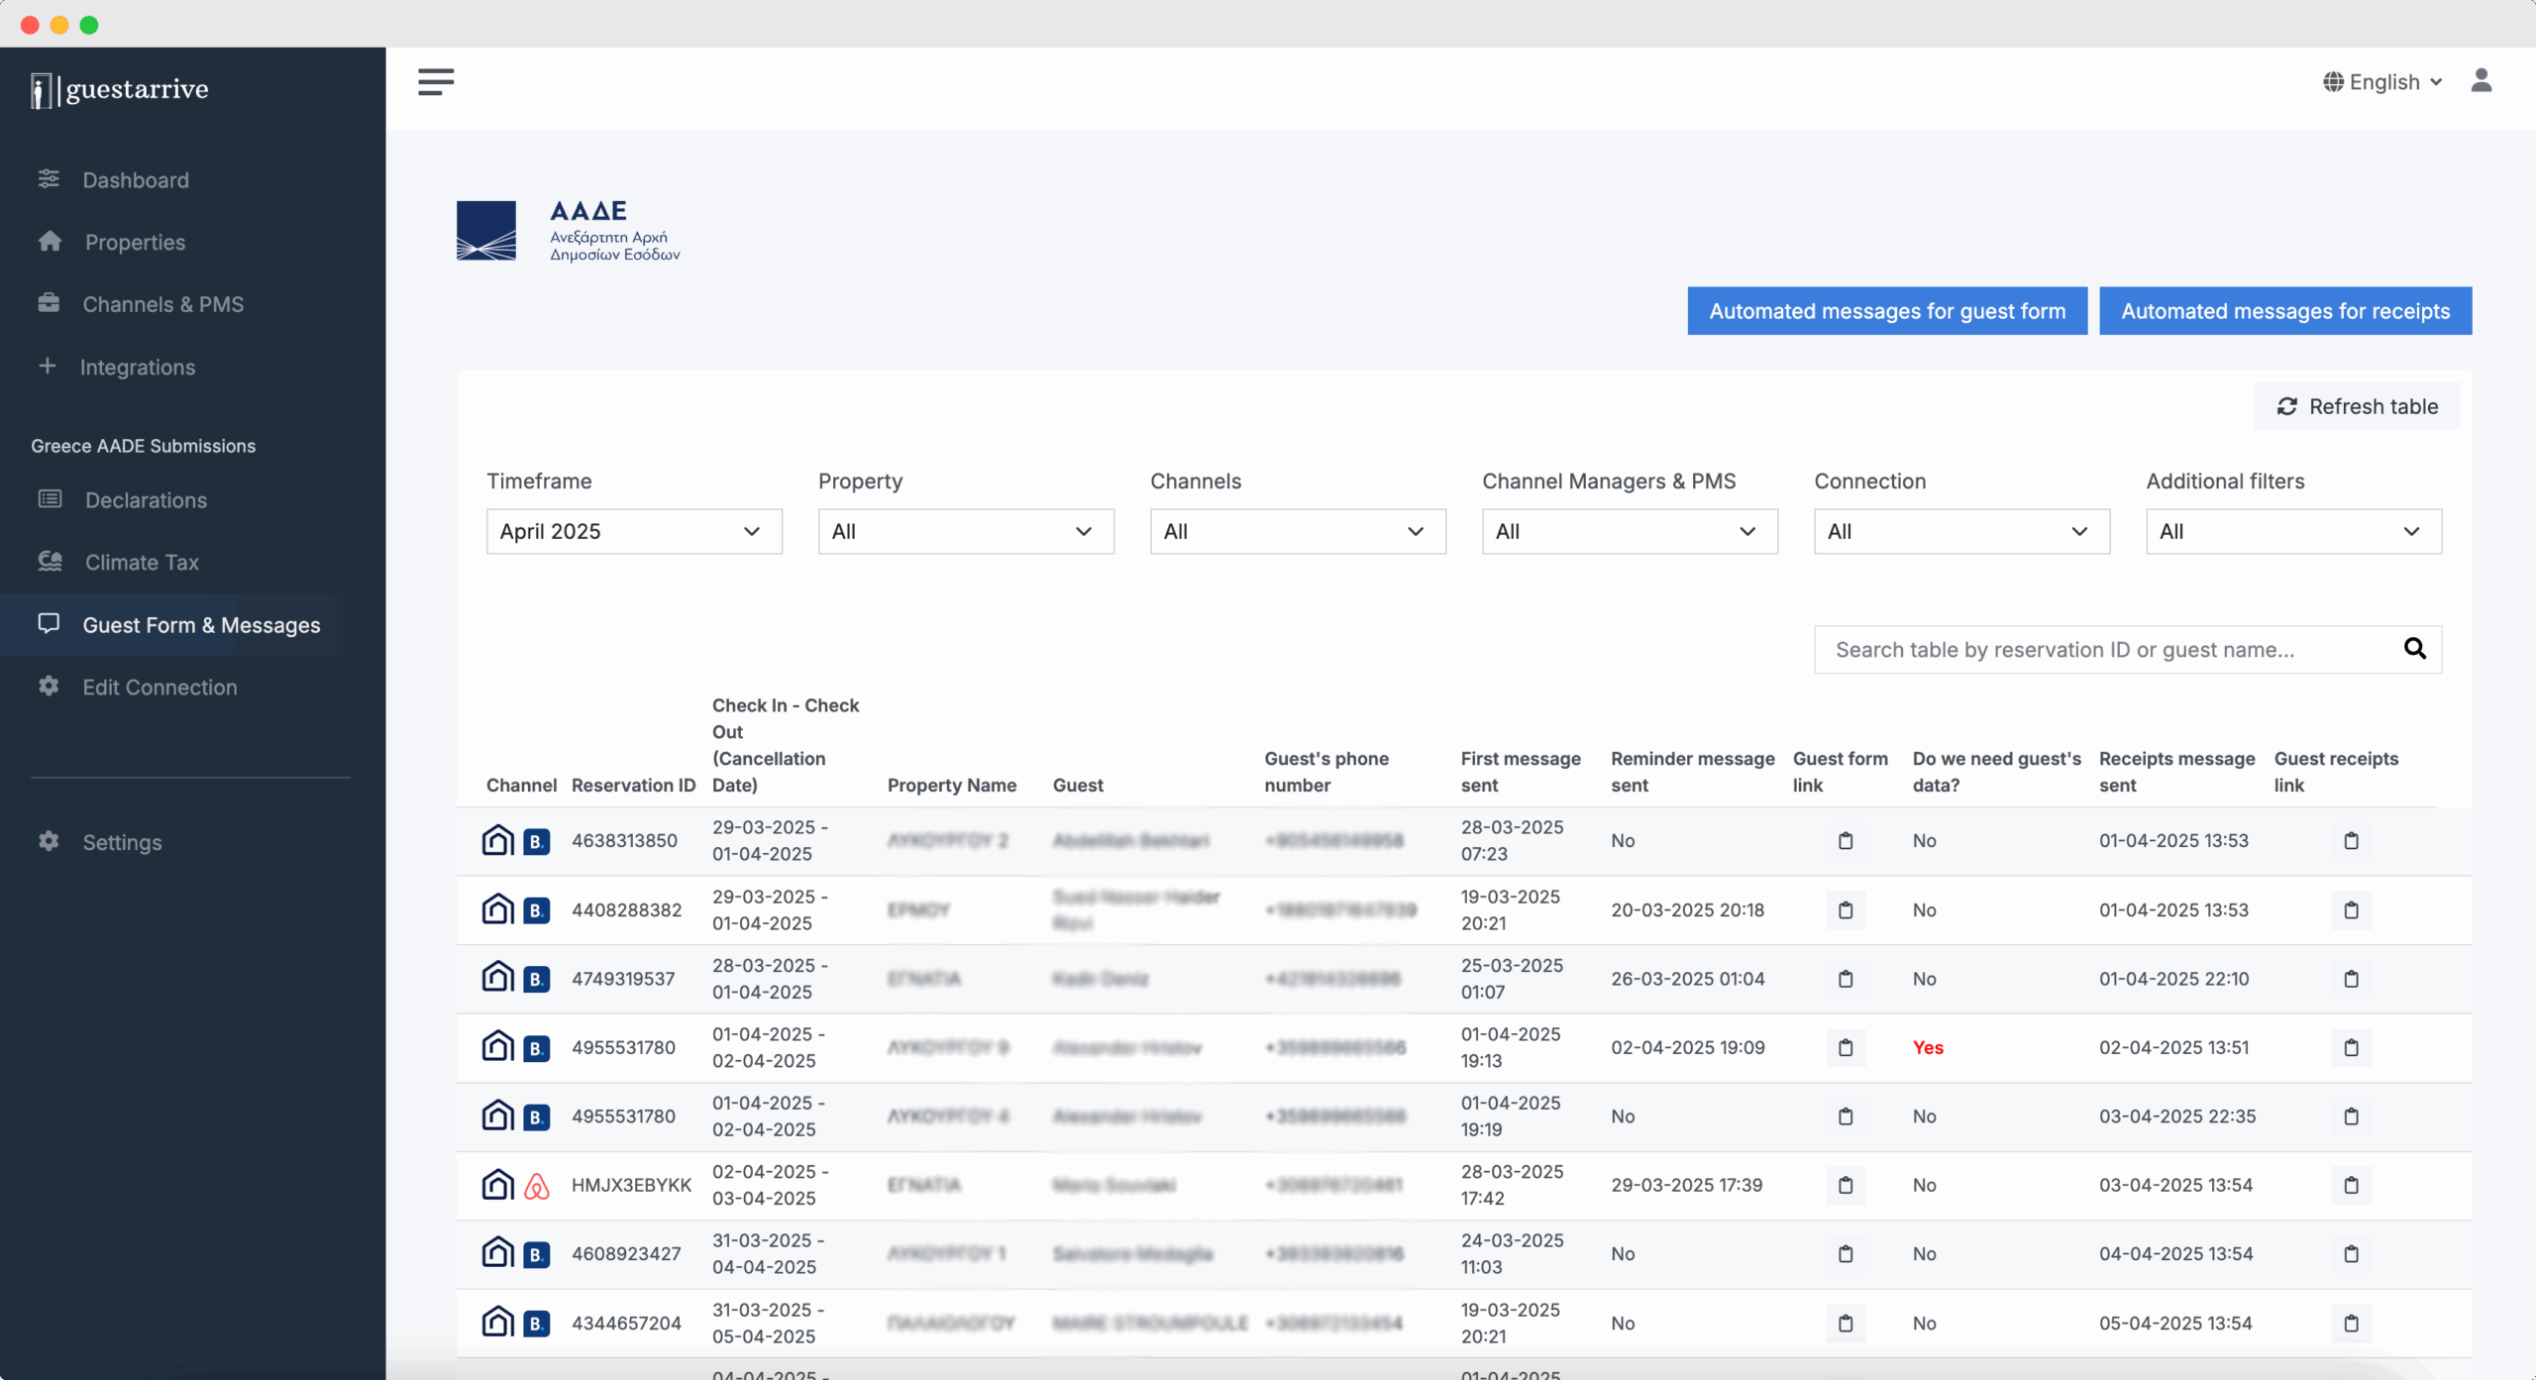Click Airbnb channel icon for HMJX3EBYKK
Screen dimensions: 2536x1380
click(x=537, y=1186)
